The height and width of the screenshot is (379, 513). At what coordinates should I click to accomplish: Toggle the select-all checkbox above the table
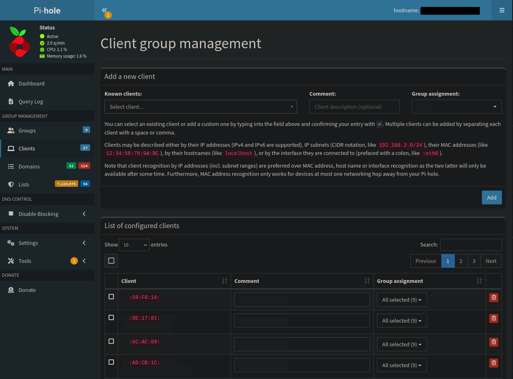tap(111, 261)
